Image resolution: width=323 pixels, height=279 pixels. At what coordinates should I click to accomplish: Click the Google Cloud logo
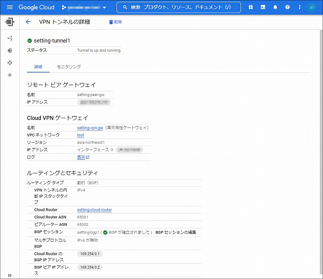point(37,7)
